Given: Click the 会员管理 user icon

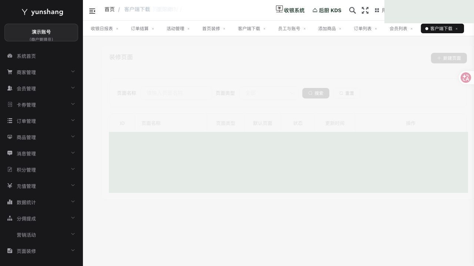Looking at the screenshot, I should [10, 88].
